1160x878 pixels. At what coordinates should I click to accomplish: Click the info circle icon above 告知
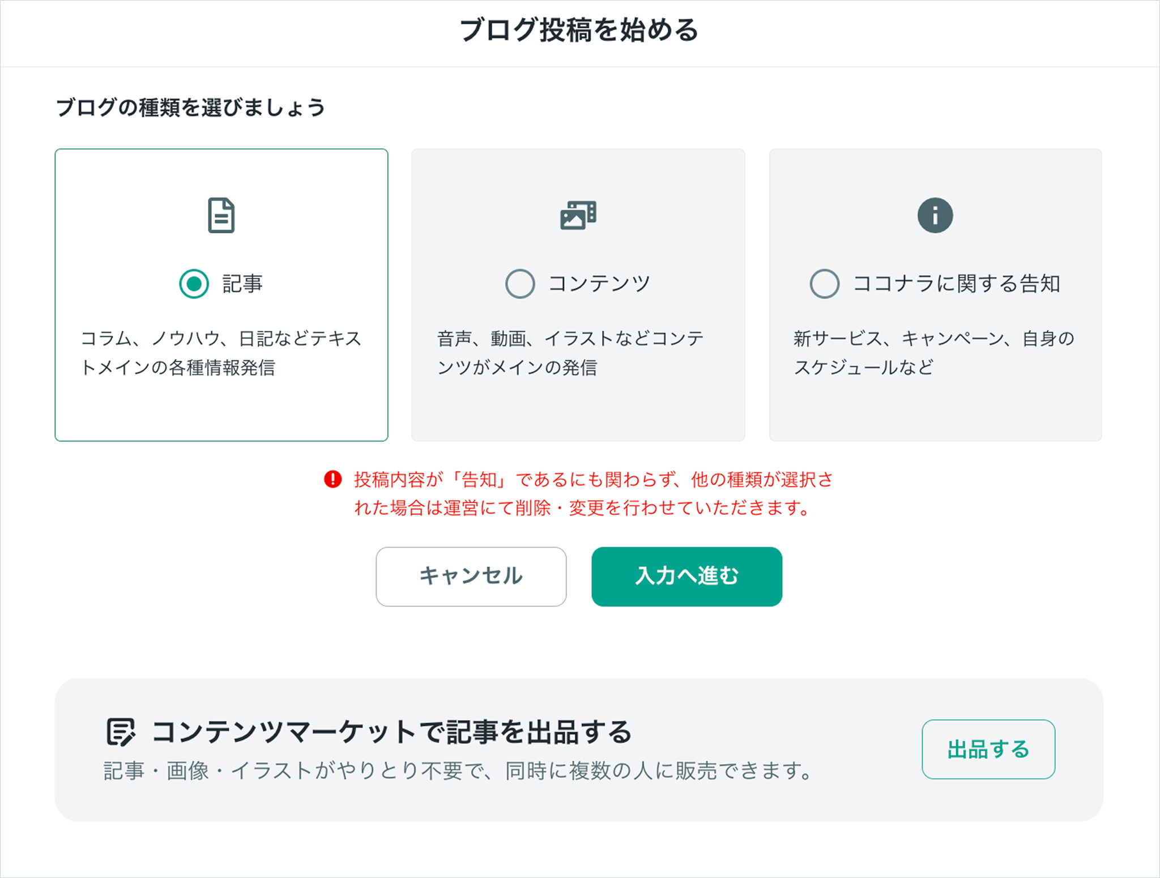tap(935, 215)
